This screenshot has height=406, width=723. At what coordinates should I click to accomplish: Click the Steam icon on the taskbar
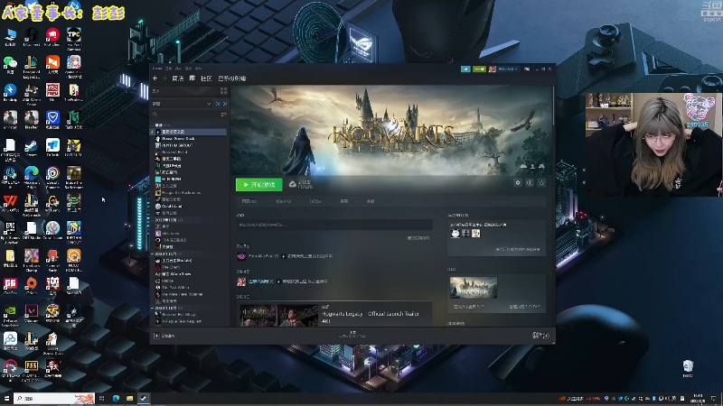(x=144, y=398)
